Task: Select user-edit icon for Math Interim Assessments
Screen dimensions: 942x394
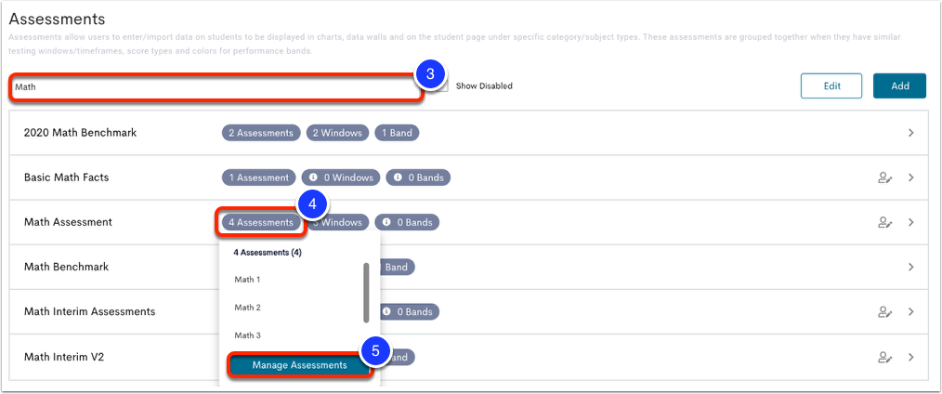Action: coord(883,311)
